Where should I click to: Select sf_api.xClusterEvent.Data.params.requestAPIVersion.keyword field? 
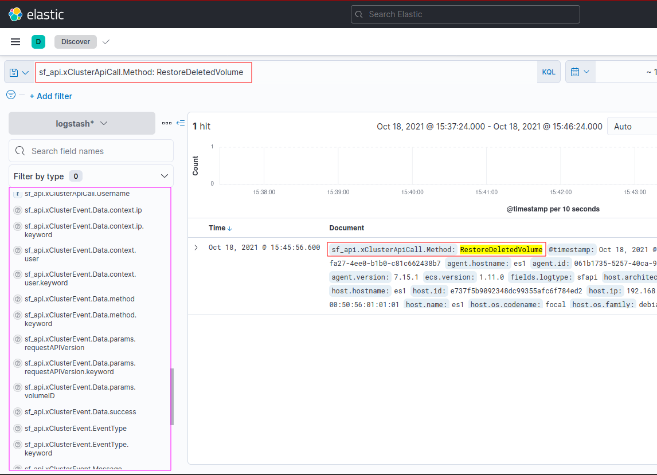[x=80, y=367]
